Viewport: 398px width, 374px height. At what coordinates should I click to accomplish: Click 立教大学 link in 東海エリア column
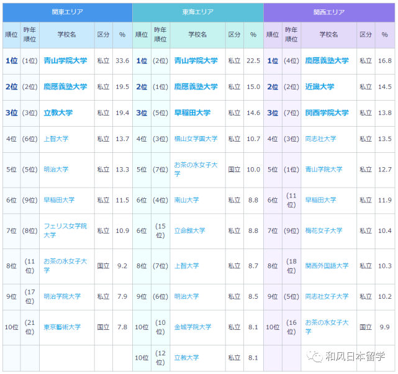point(186,358)
